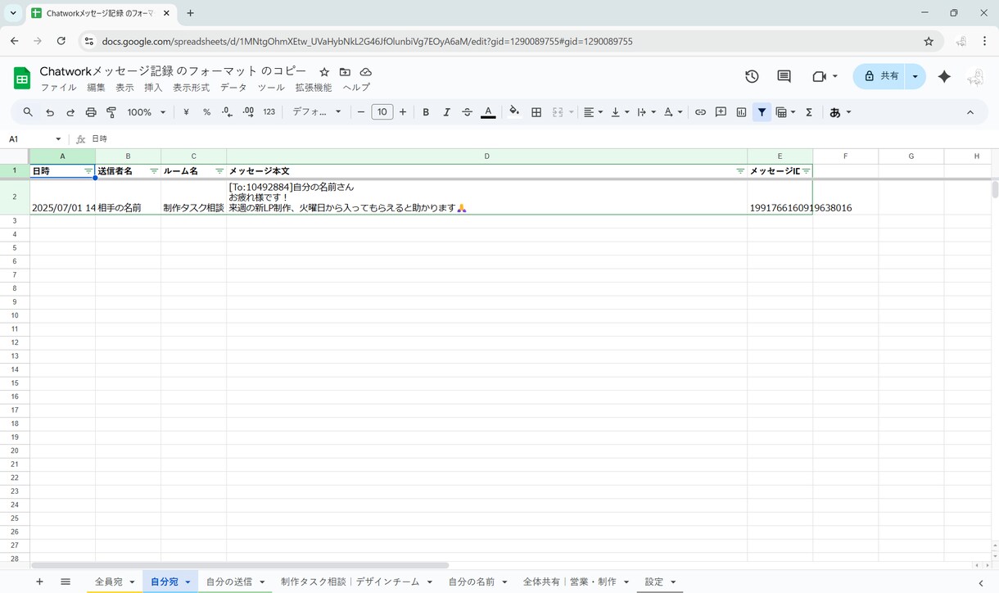Open filter for 送信者名 column
Screen dimensions: 999x593
tap(154, 171)
